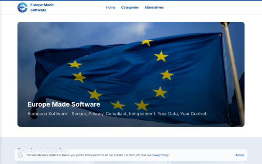The width and height of the screenshot is (262, 164).
Task: Open the Alternatives menu item
Action: pos(154,7)
